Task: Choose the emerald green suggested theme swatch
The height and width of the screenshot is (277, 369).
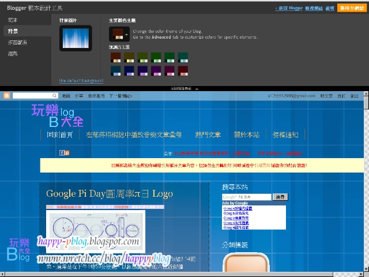Action: [169, 58]
